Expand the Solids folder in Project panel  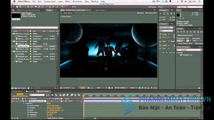pos(14,61)
